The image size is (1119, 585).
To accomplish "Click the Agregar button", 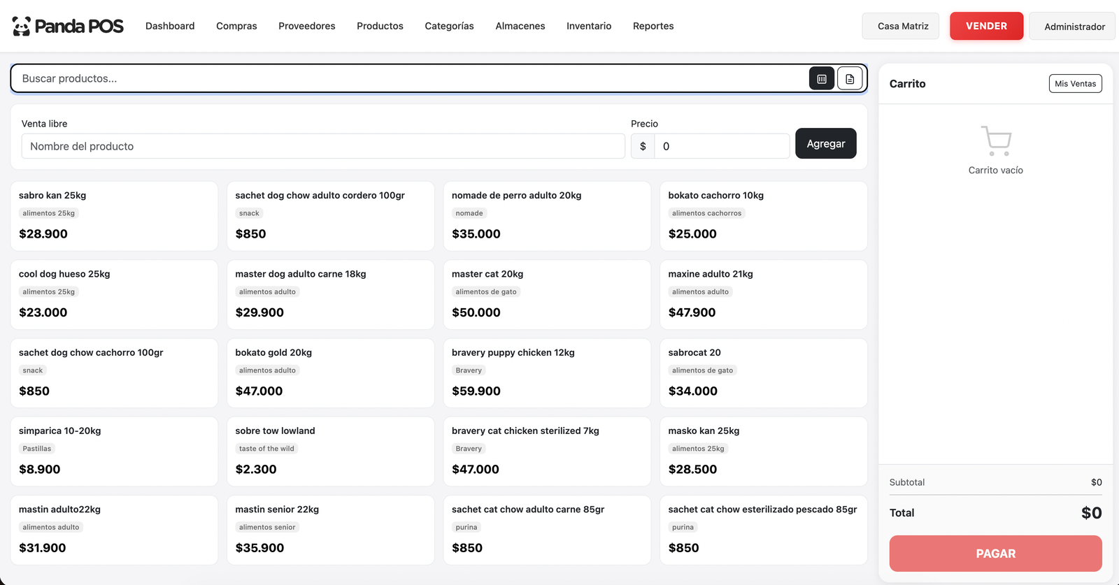I will point(825,143).
